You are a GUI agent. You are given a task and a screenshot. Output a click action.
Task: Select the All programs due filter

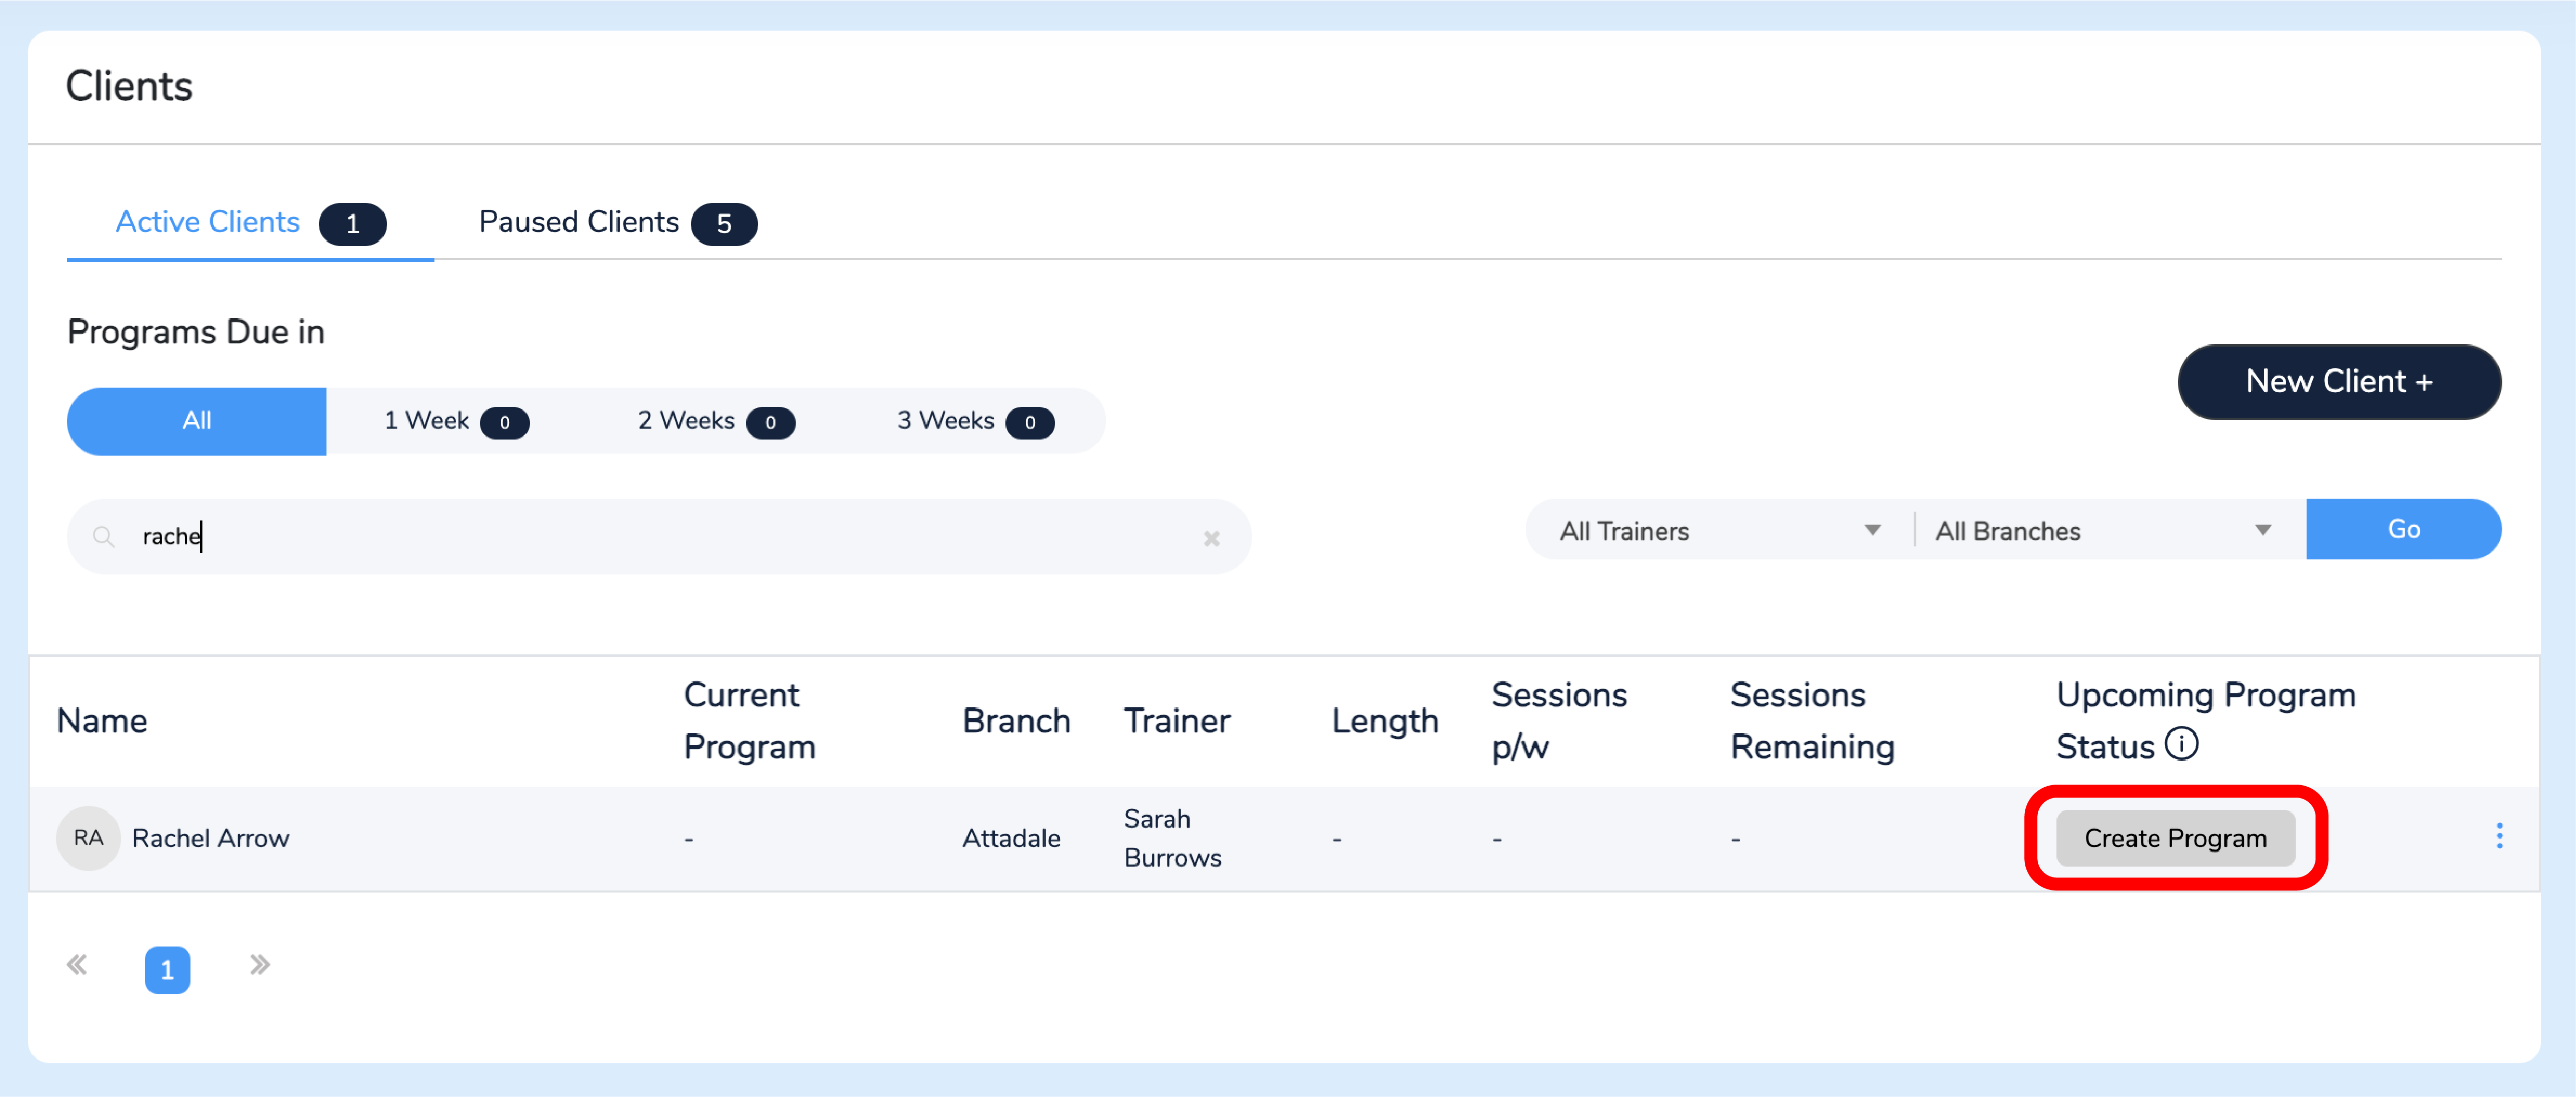click(x=197, y=421)
